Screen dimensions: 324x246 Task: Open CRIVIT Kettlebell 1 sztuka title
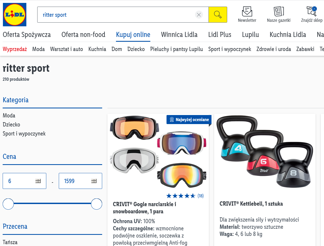[251, 204]
